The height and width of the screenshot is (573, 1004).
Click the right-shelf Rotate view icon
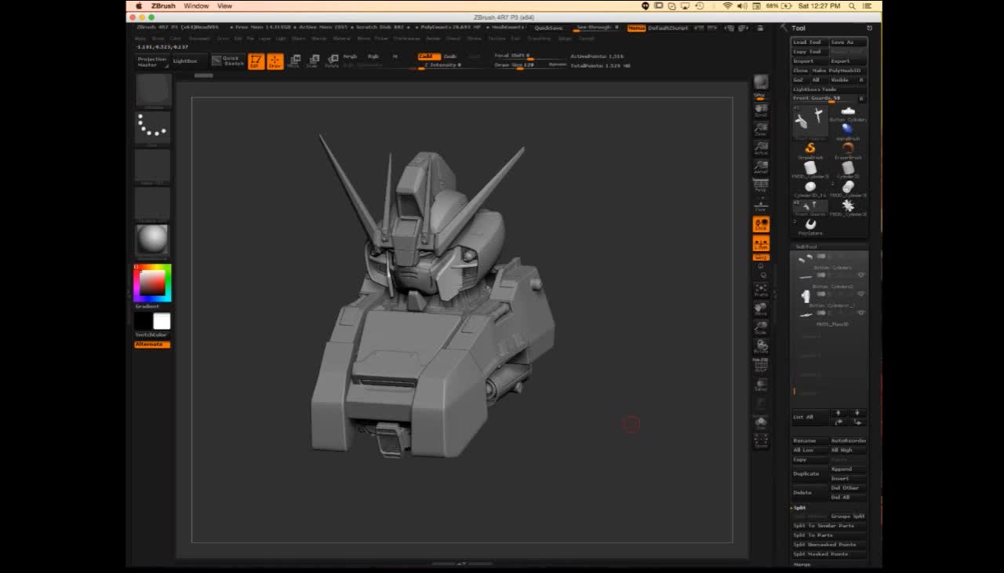coord(761,346)
